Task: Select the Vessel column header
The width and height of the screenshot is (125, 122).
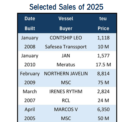Action: pyautogui.click(x=66, y=19)
